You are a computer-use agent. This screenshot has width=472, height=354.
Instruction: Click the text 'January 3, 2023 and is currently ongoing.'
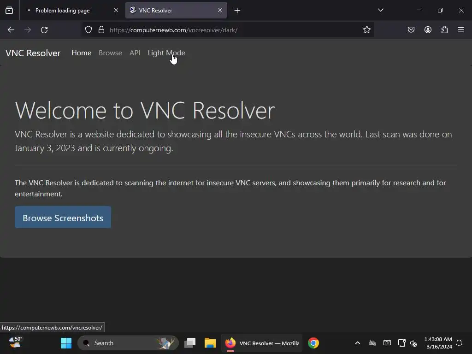tap(94, 148)
